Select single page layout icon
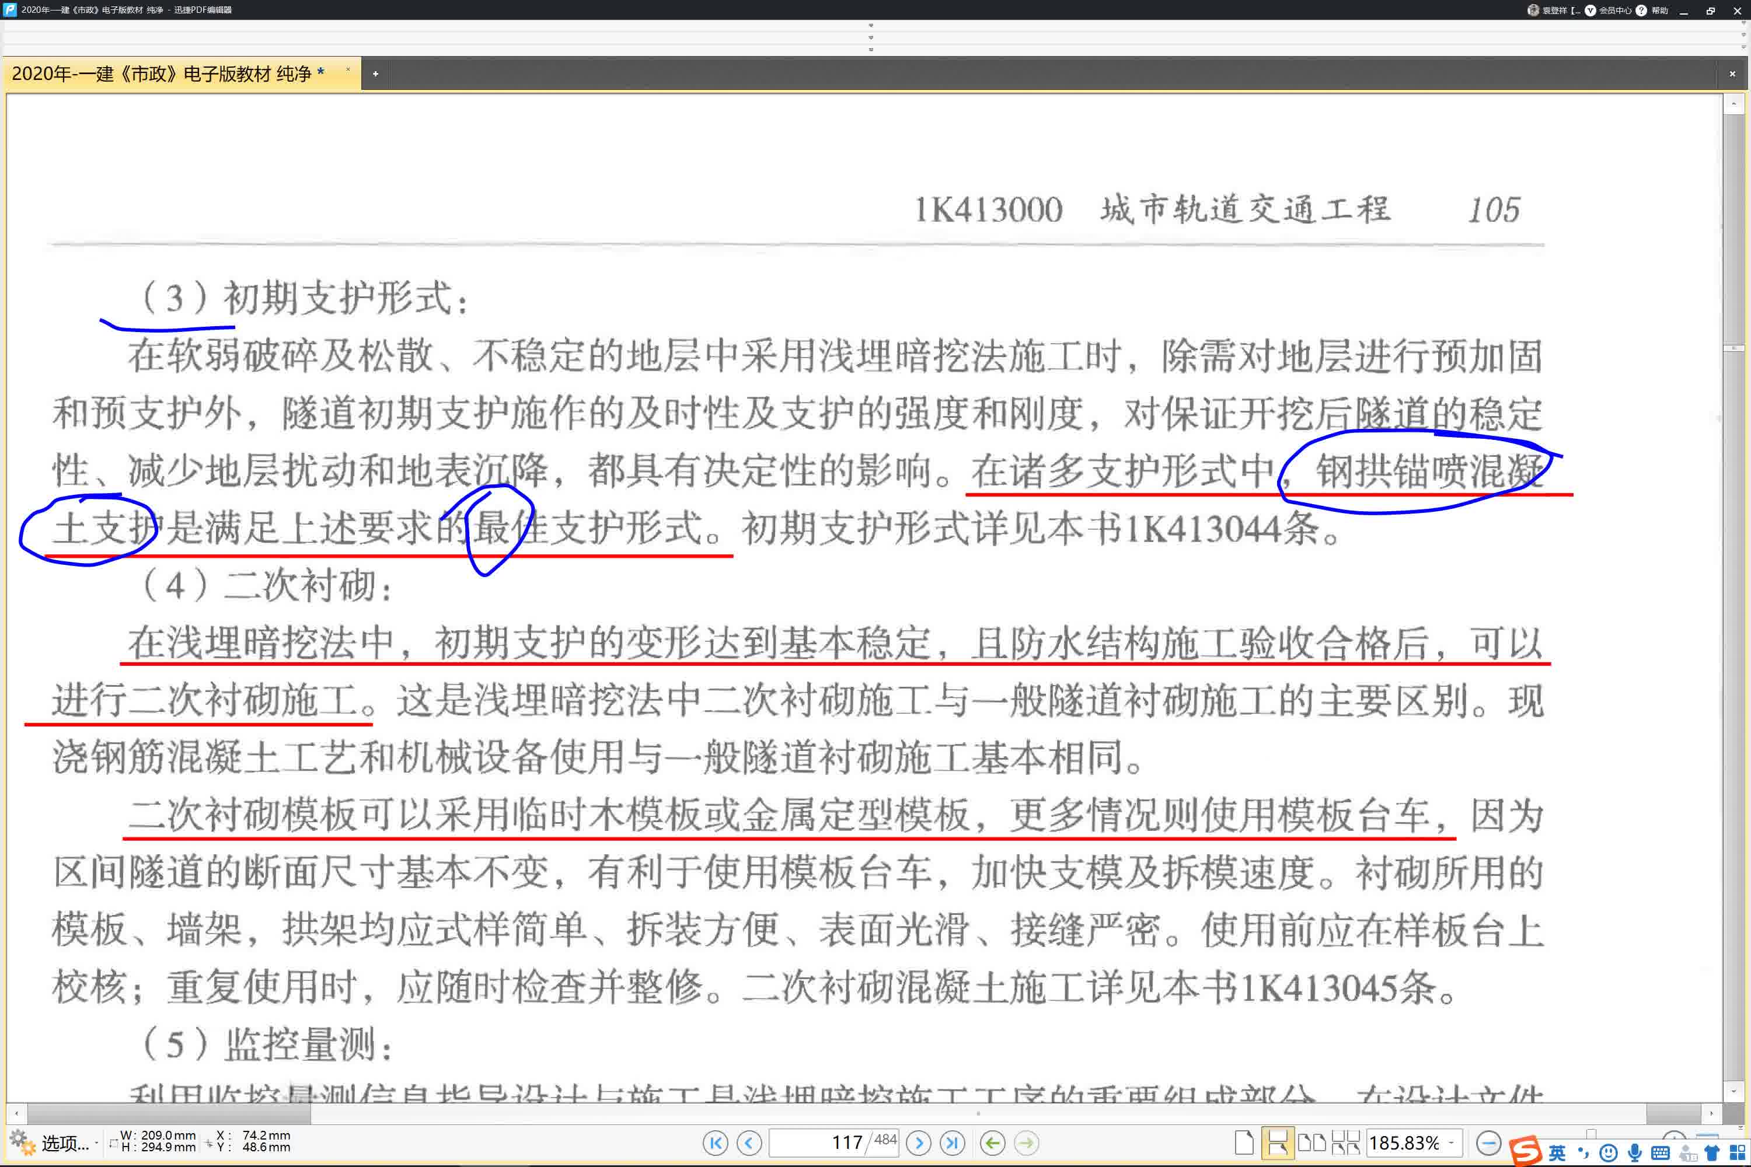This screenshot has height=1167, width=1751. [1244, 1142]
